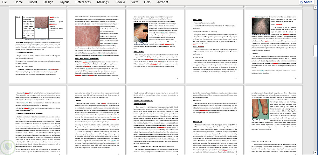This screenshot has height=155, width=318.
Task: Select the Design tab
Action: click(48, 2)
